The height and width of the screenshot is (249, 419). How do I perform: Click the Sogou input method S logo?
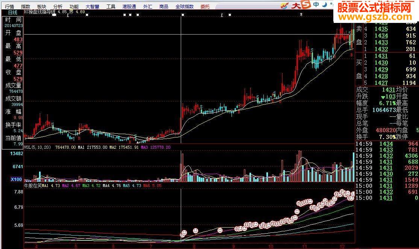[x=306, y=4]
